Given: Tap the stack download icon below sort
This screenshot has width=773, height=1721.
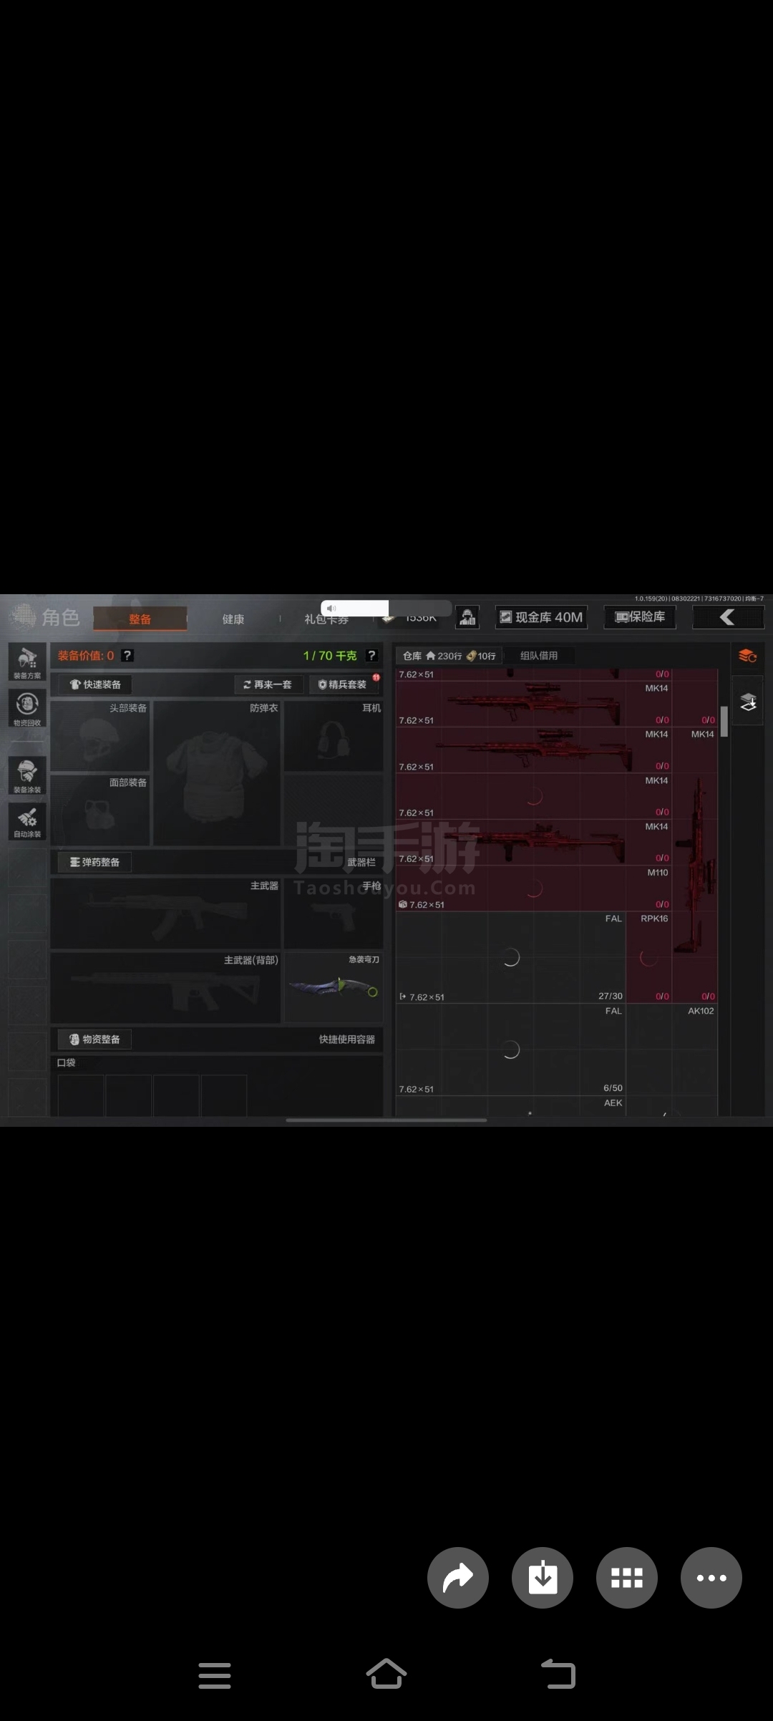Looking at the screenshot, I should (748, 702).
